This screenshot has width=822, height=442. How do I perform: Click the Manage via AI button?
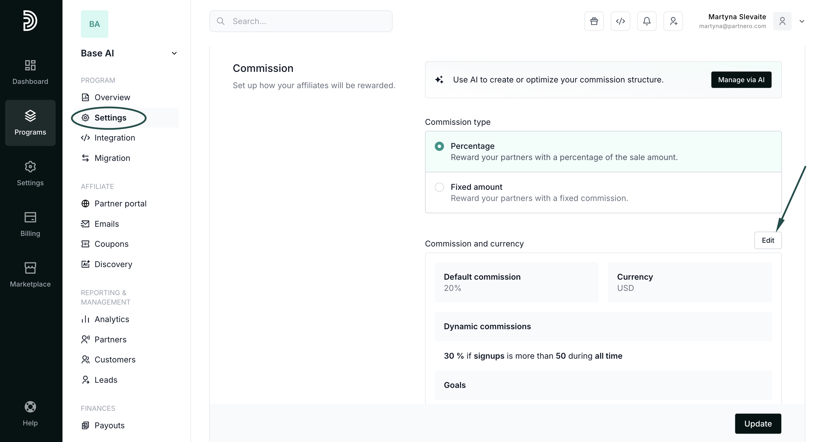point(741,80)
